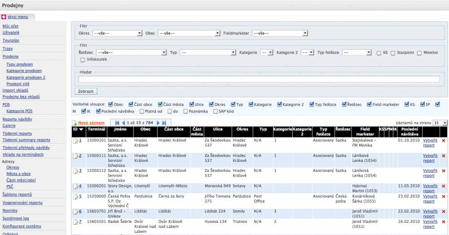Toggle the KS filter checkbox

coord(379,53)
